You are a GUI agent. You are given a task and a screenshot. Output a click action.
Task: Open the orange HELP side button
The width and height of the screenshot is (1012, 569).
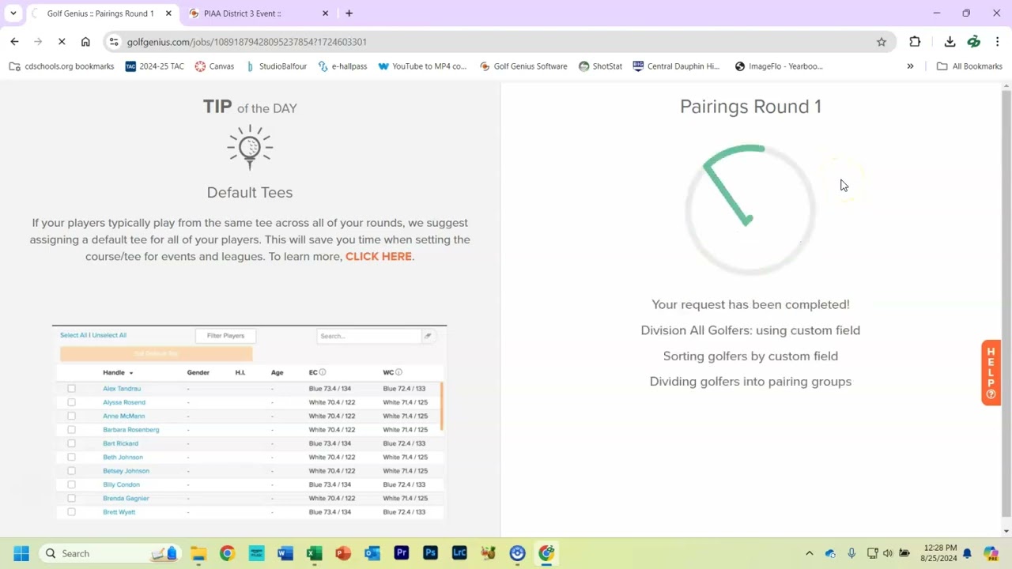click(x=991, y=373)
